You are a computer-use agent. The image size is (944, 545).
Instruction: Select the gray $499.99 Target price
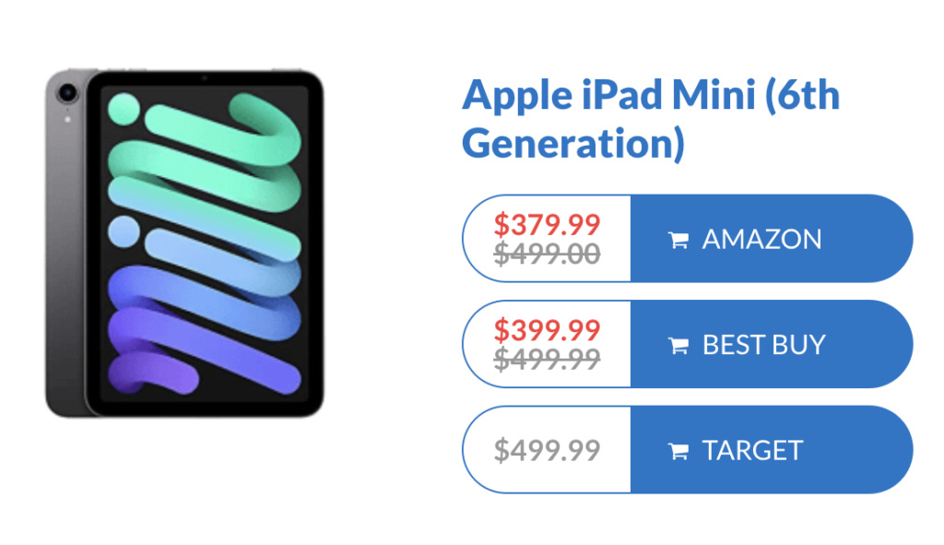coord(547,450)
